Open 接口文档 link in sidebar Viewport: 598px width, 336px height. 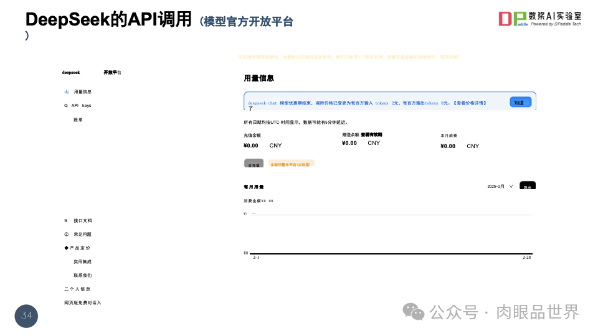[83, 220]
